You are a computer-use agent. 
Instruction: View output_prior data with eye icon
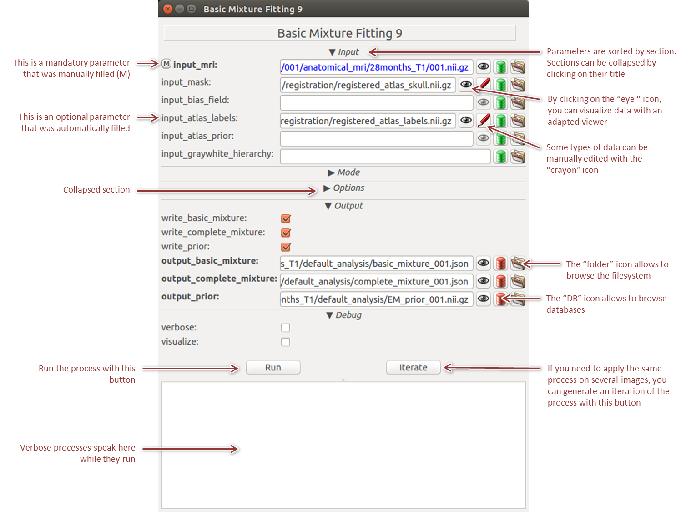coord(483,299)
